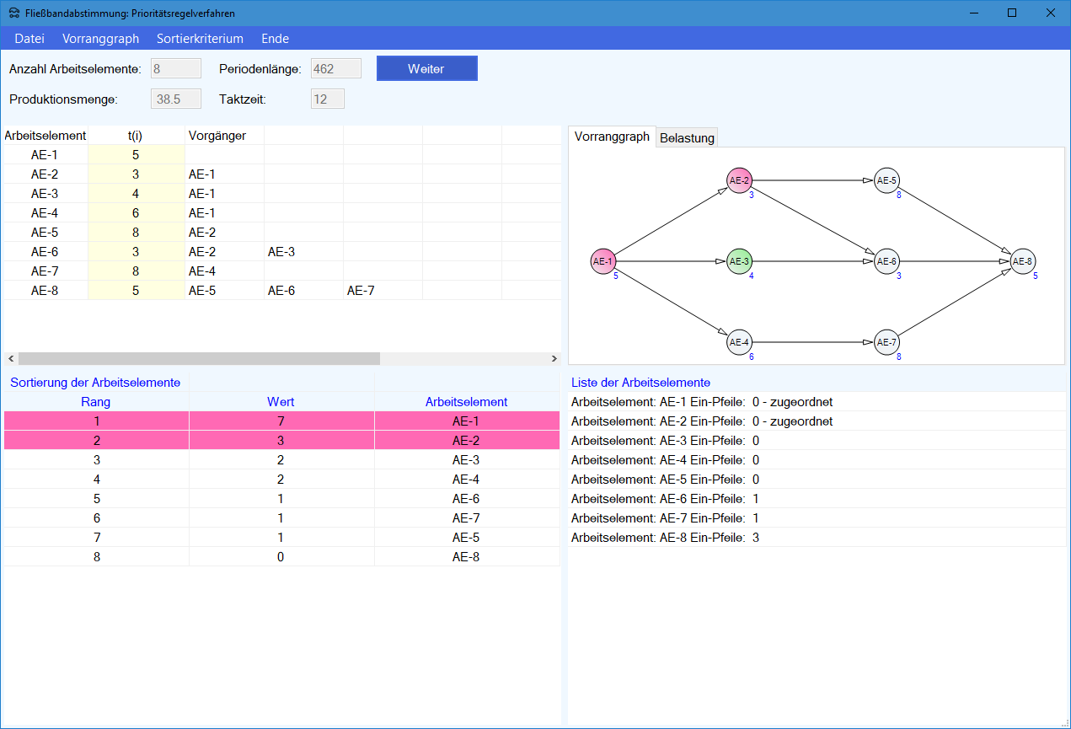Click the right arrow of the horizontal scrollbar
This screenshot has width=1071, height=729.
[554, 359]
